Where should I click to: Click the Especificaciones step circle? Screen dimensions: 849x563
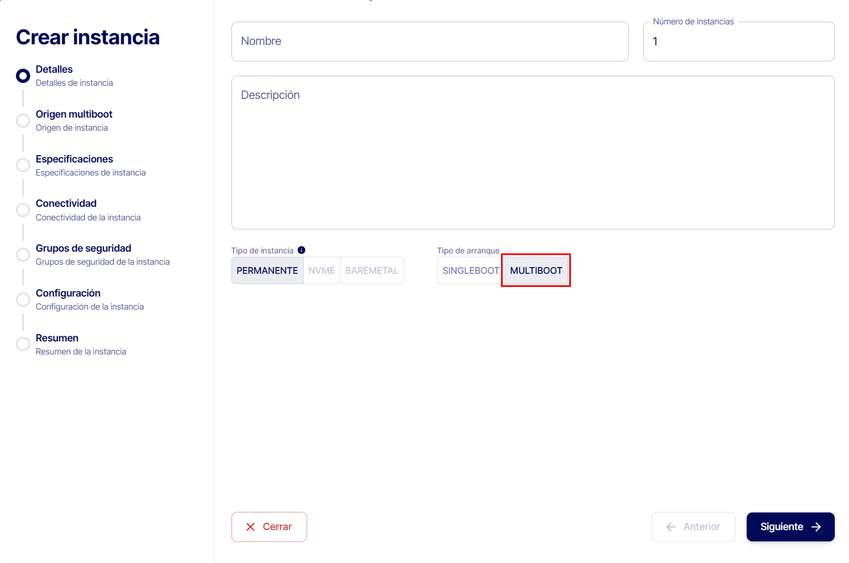23,165
